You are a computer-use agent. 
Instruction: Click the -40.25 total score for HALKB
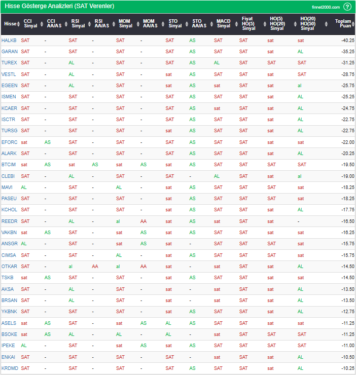[347, 41]
